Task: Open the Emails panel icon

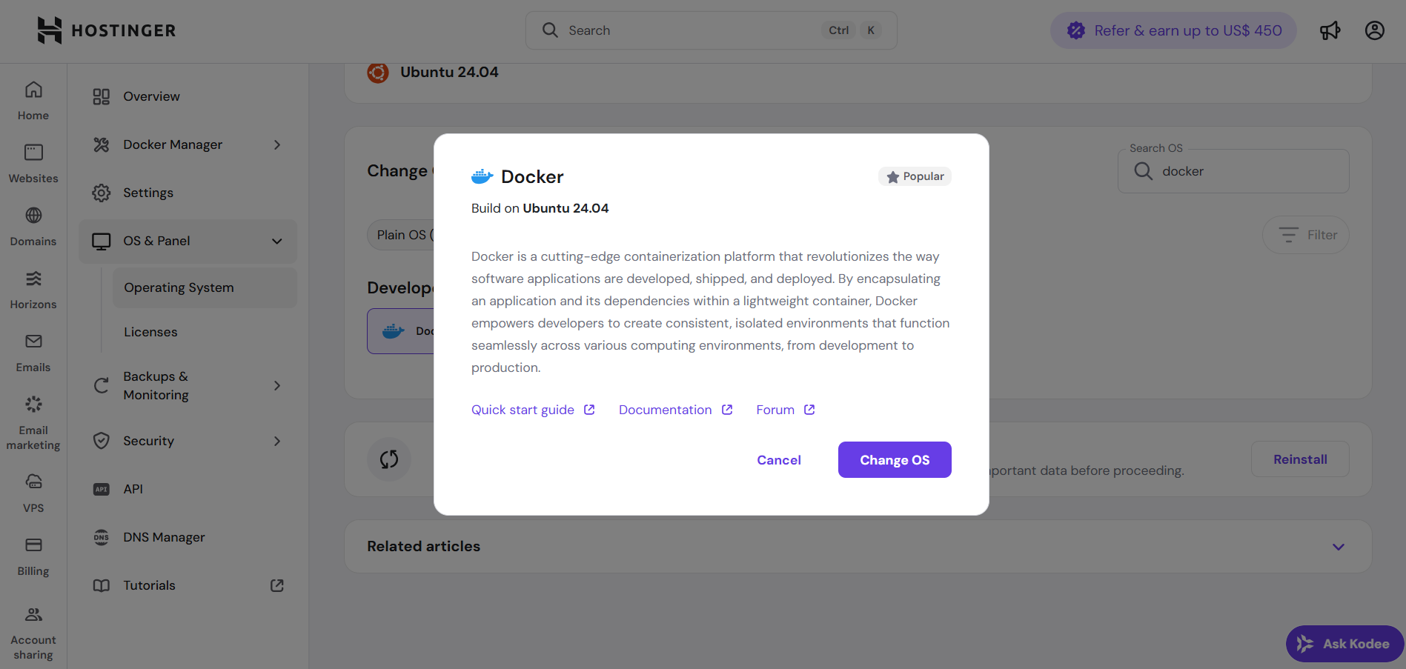Action: coord(33,341)
